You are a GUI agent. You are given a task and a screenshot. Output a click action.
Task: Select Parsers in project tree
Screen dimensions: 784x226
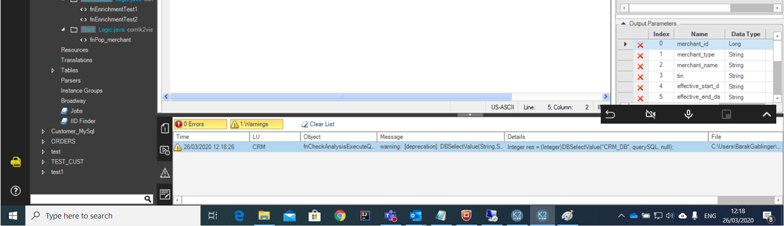click(71, 80)
